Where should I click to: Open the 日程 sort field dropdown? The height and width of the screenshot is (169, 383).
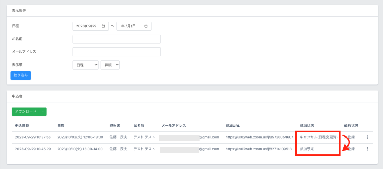pos(85,65)
